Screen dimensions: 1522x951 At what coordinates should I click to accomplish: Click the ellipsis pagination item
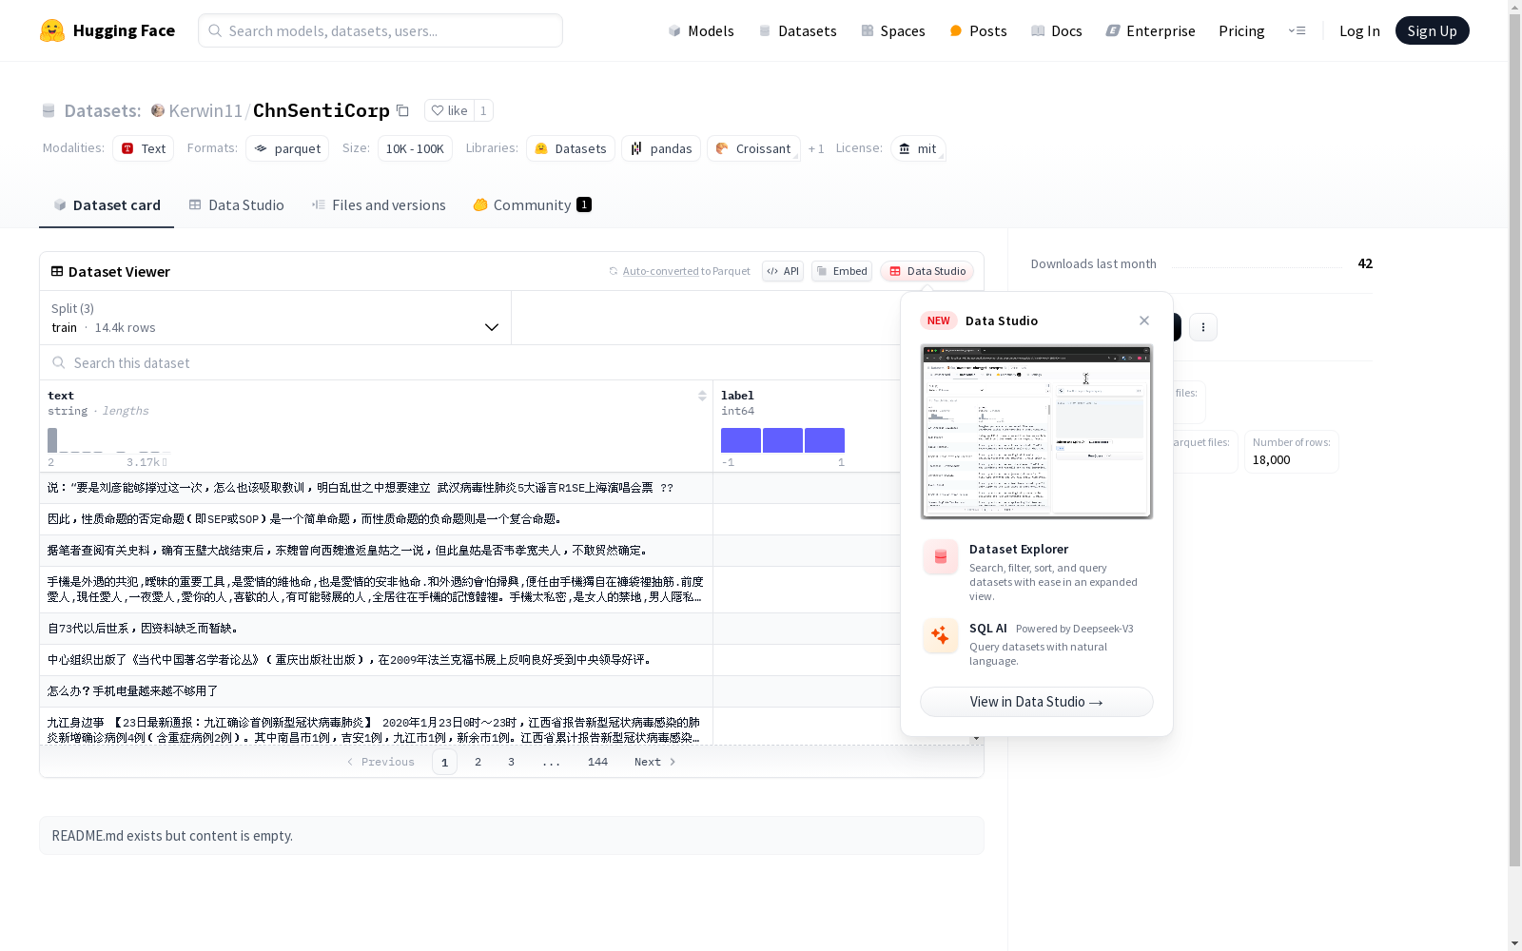click(x=551, y=762)
